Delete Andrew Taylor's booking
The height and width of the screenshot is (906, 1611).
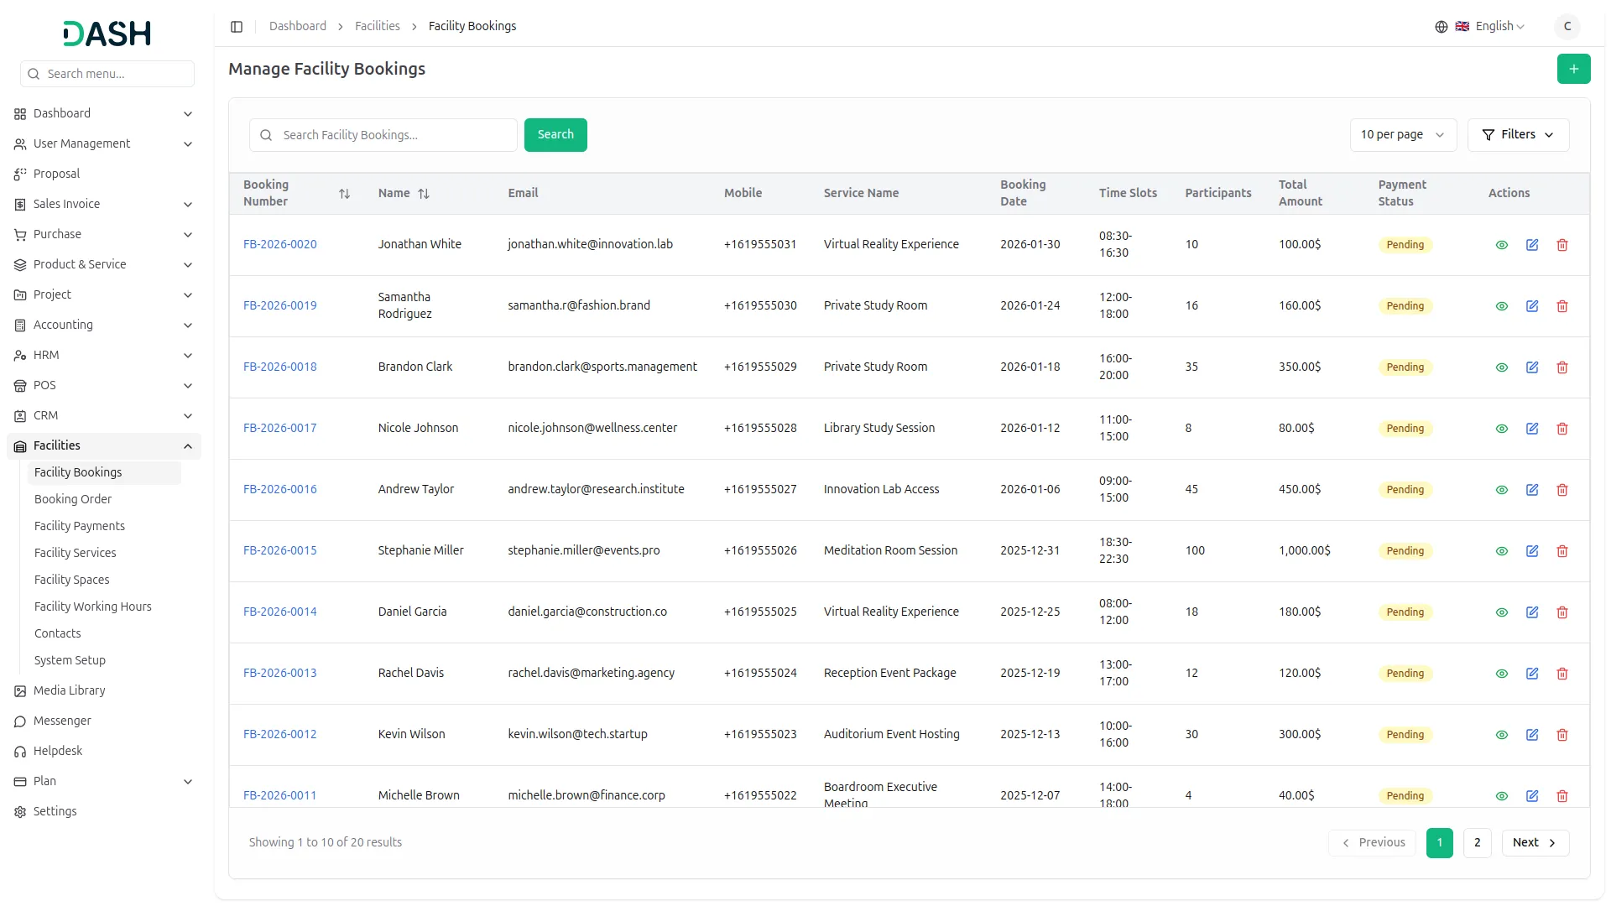(x=1561, y=490)
